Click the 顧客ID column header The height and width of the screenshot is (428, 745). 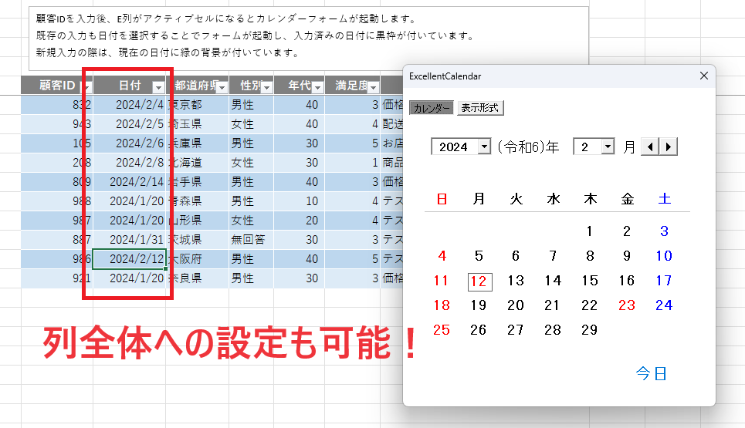click(57, 86)
